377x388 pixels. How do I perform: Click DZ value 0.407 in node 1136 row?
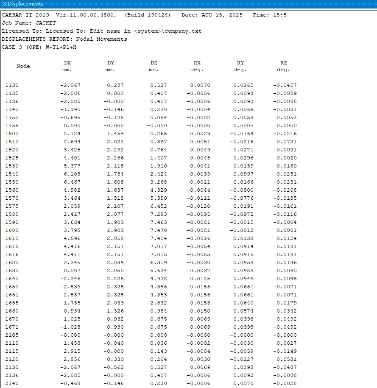point(159,101)
